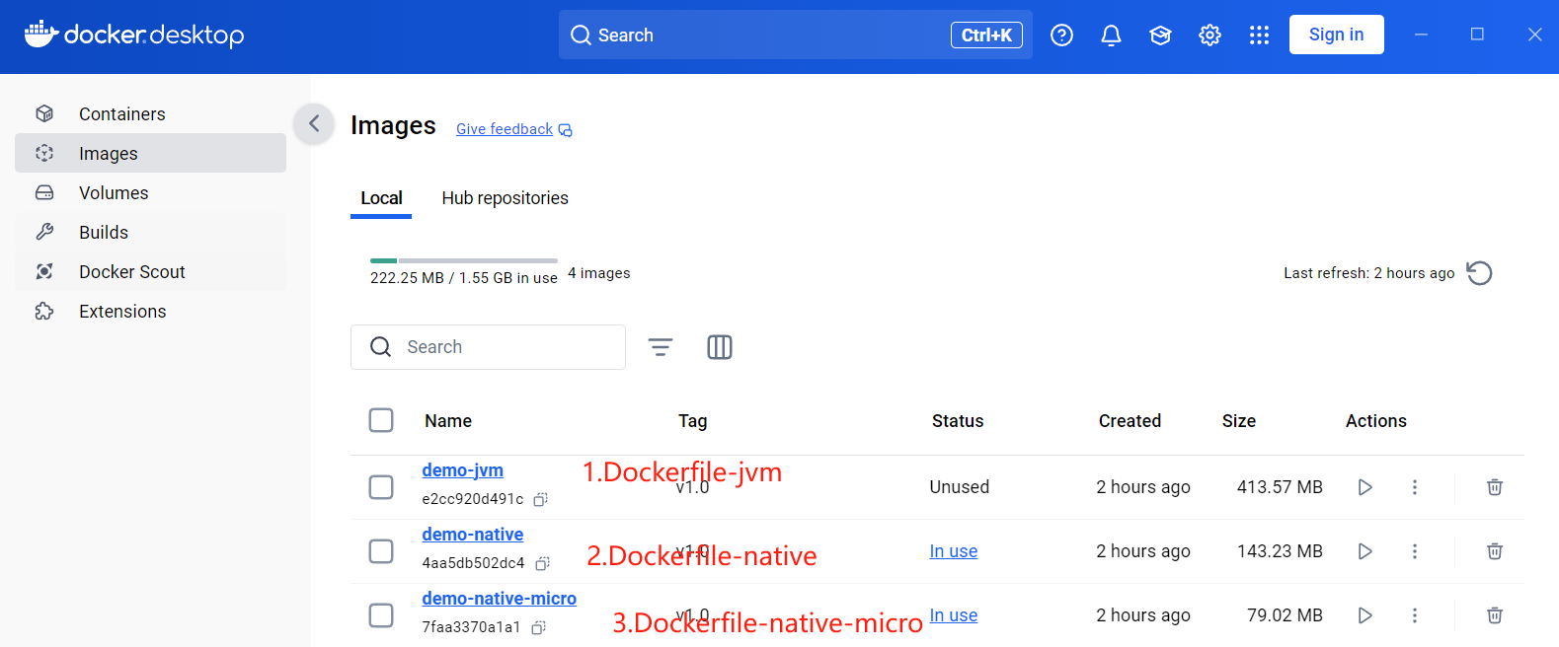Click the Volumes disk icon
Image resolution: width=1559 pixels, height=647 pixels.
(x=44, y=192)
